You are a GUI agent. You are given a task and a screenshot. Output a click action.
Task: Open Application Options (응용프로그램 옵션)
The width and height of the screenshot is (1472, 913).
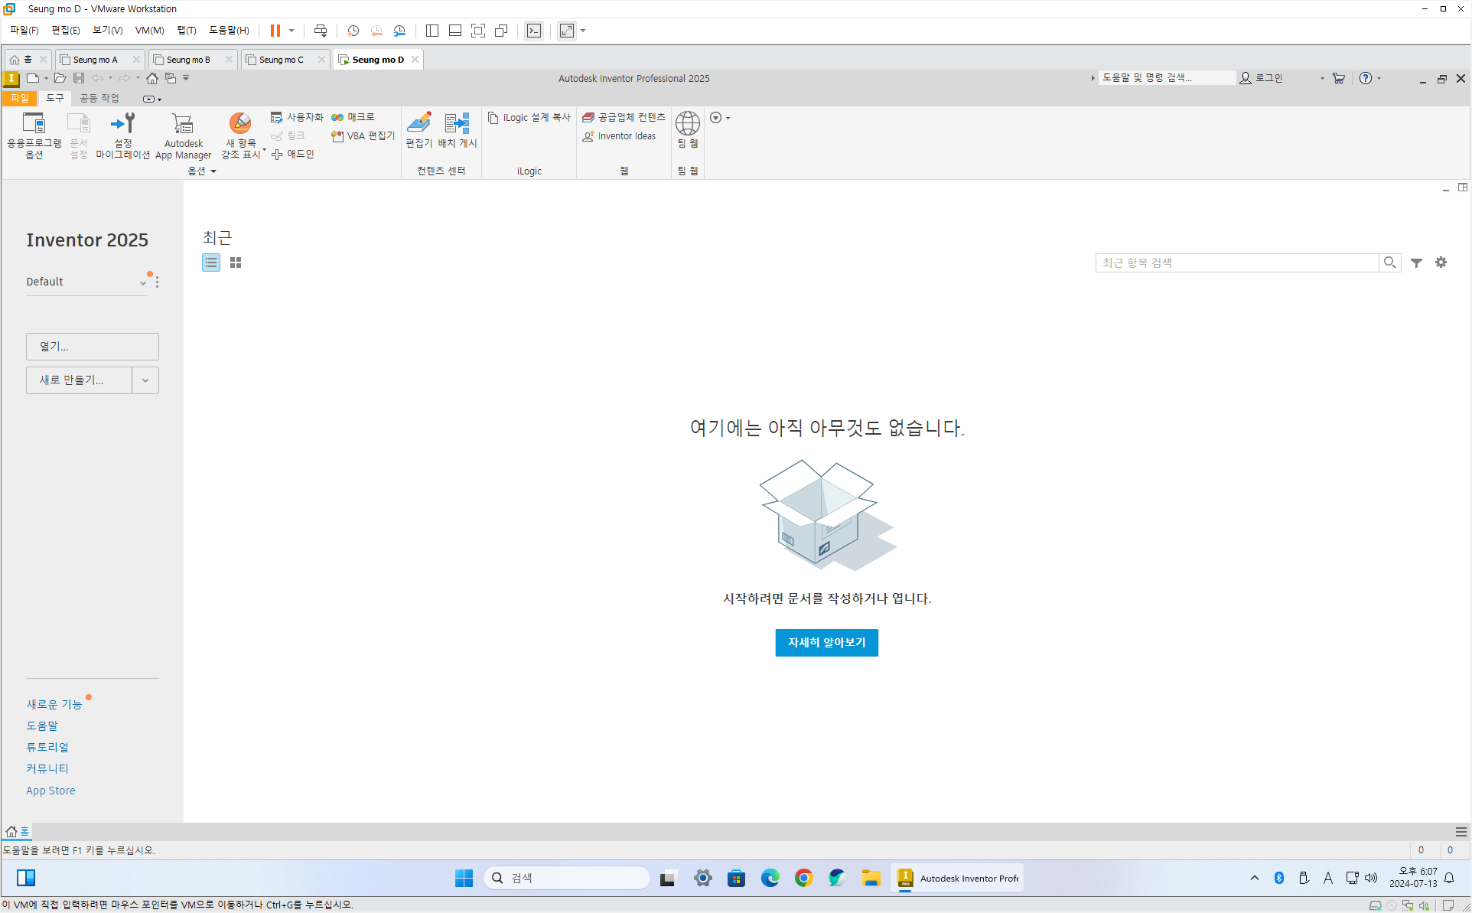click(34, 135)
